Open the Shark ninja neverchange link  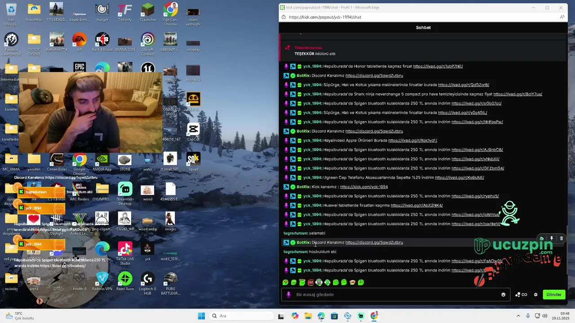point(517,94)
